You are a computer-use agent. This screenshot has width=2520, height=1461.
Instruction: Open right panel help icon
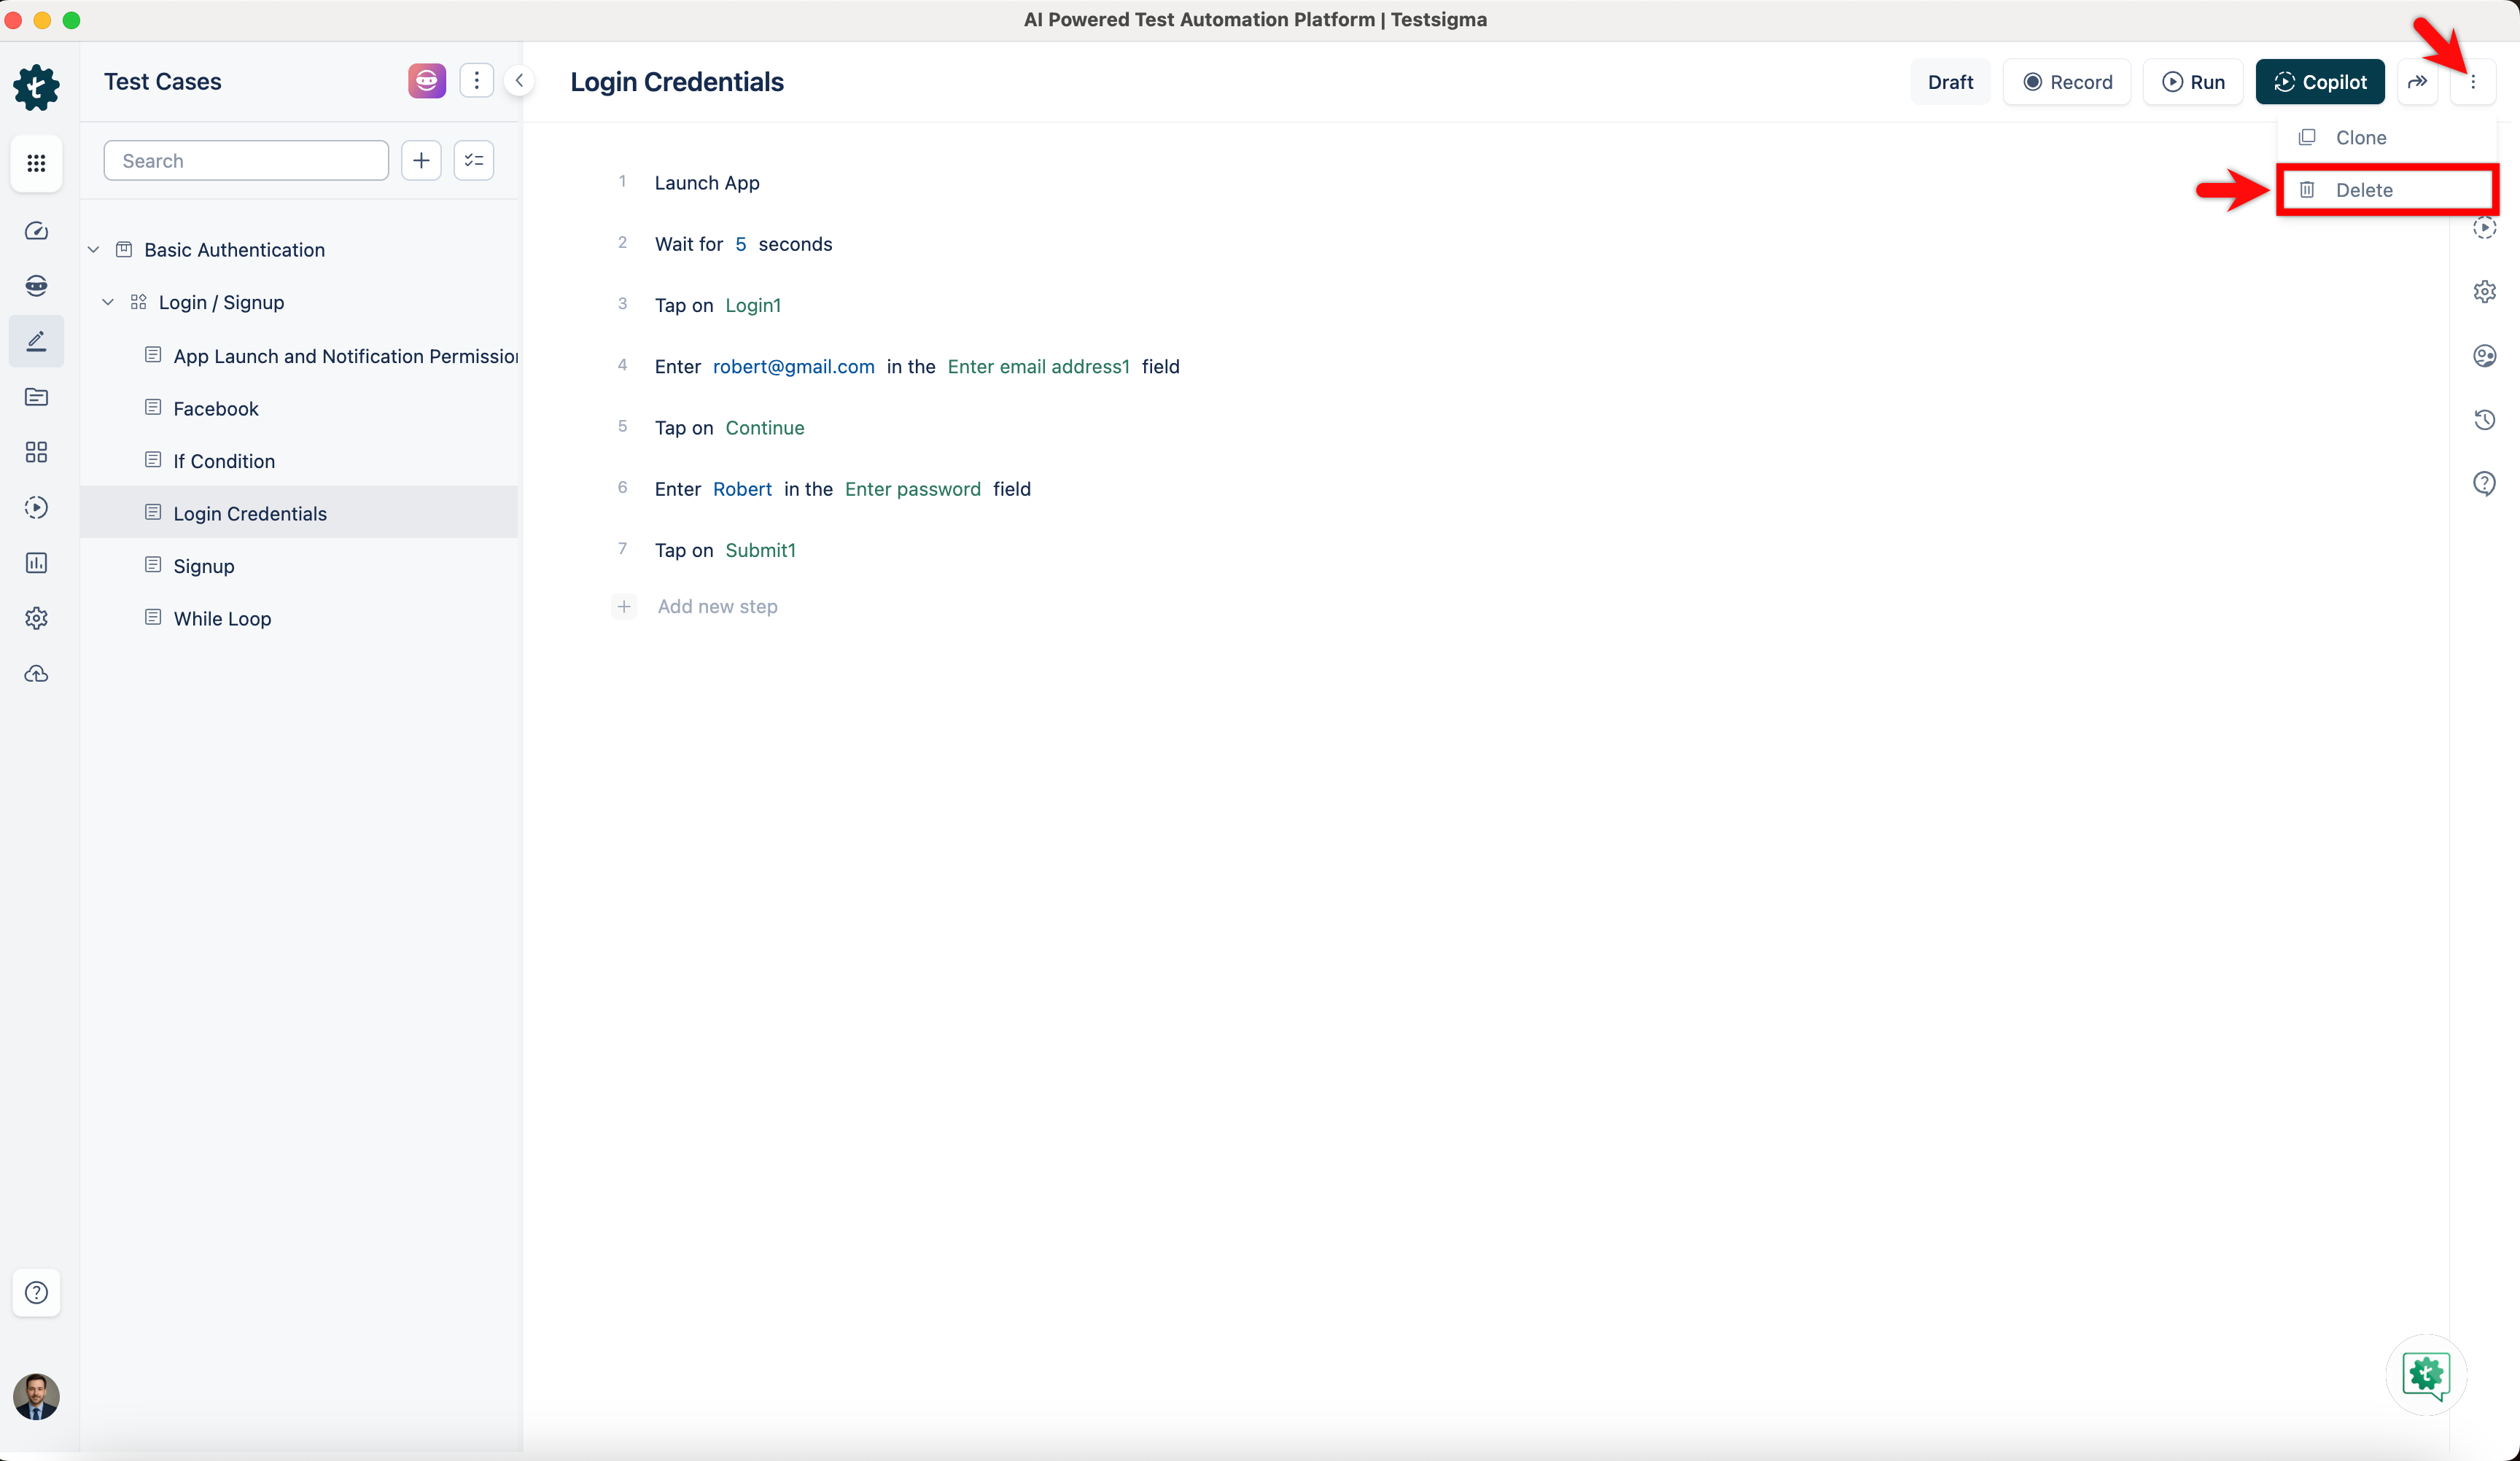[x=2485, y=484]
